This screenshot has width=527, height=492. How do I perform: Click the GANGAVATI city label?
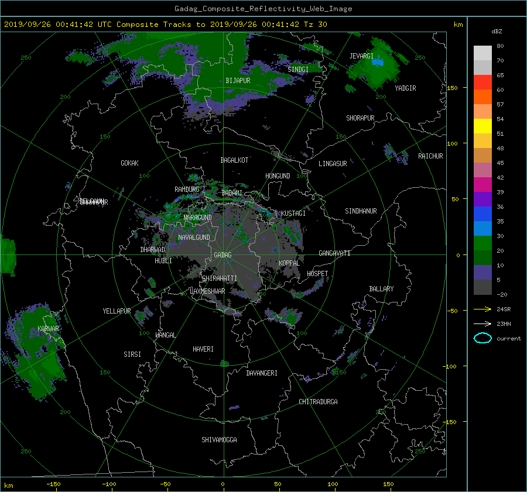pos(334,253)
